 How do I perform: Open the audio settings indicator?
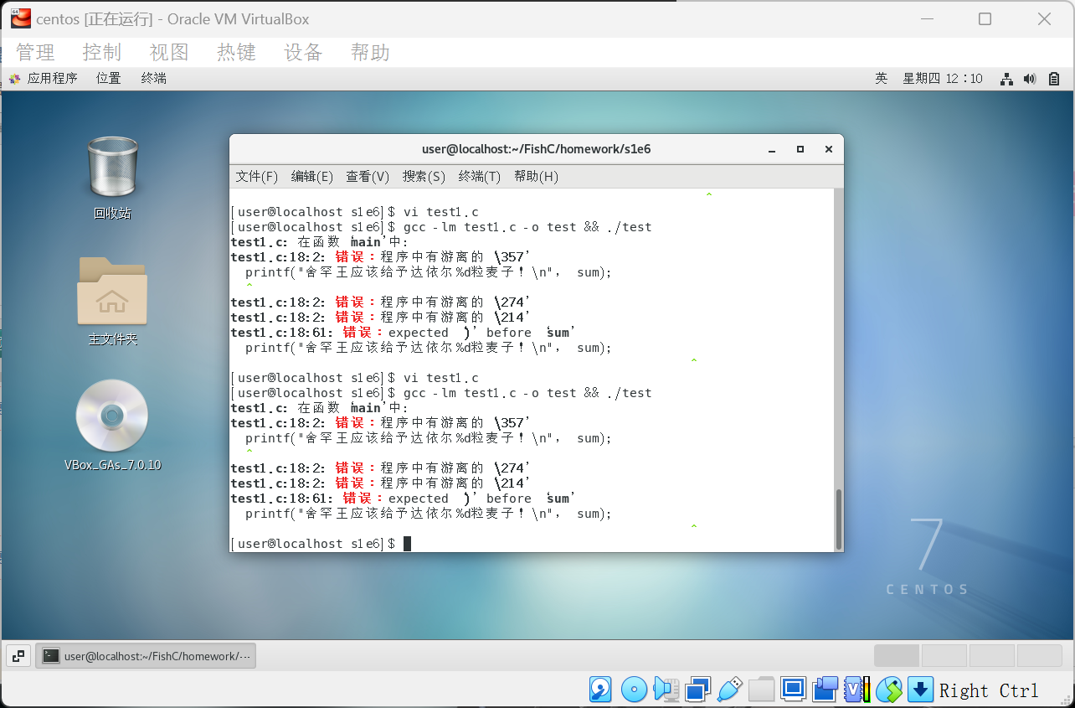tap(666, 690)
